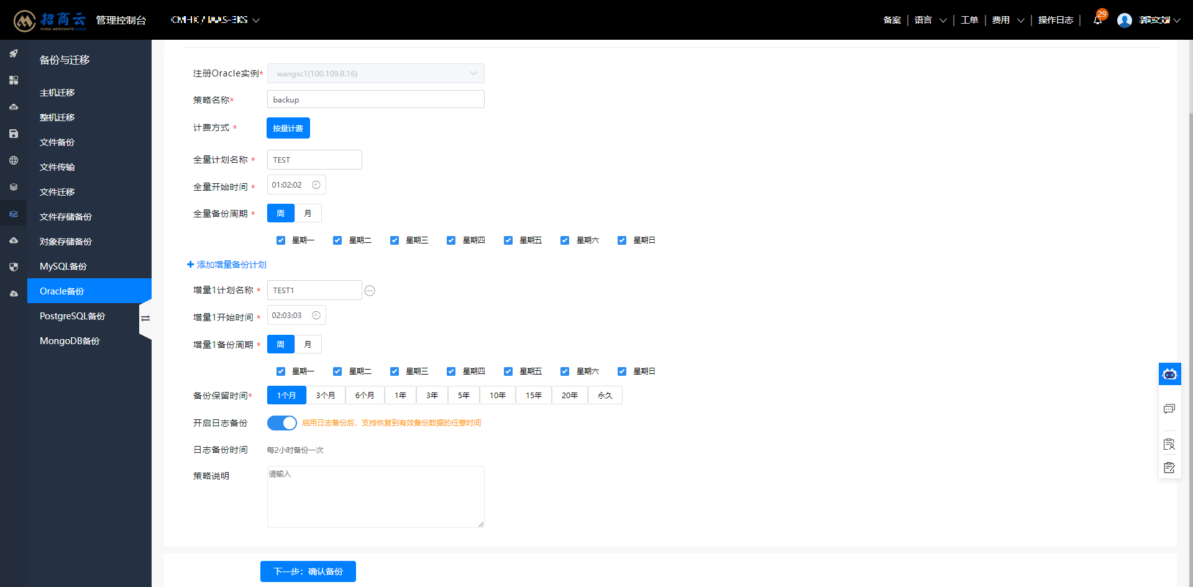This screenshot has height=587, width=1193.
Task: Click the shield security icon in the left icon bar
Action: pyautogui.click(x=14, y=267)
